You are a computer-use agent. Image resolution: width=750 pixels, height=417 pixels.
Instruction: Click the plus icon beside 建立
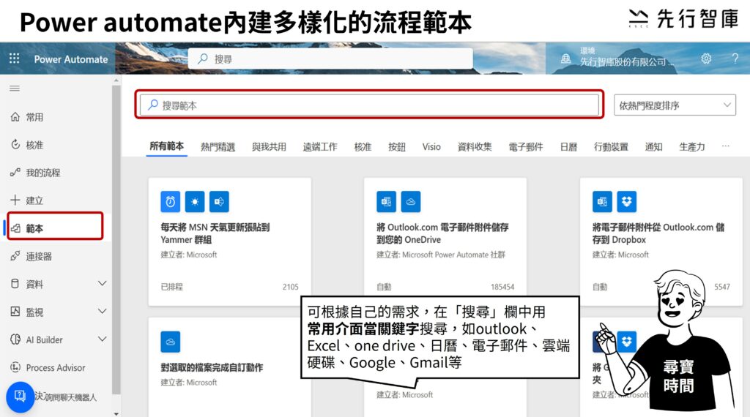point(15,200)
